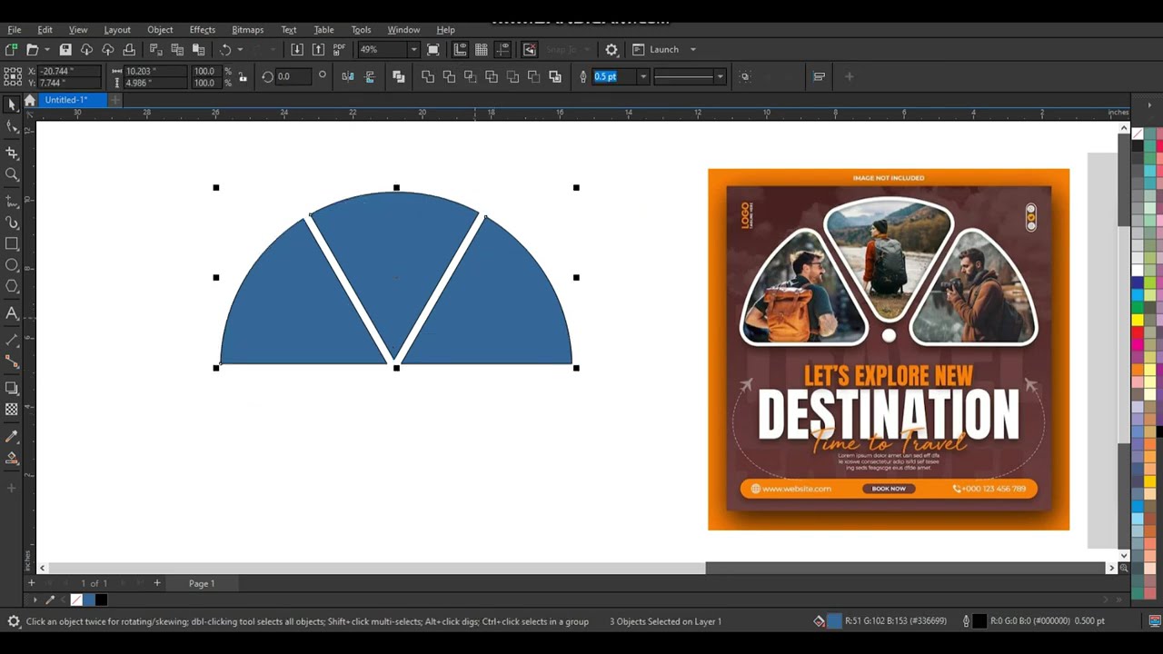
Task: Click the Intersect shapes icon
Action: pyautogui.click(x=470, y=76)
